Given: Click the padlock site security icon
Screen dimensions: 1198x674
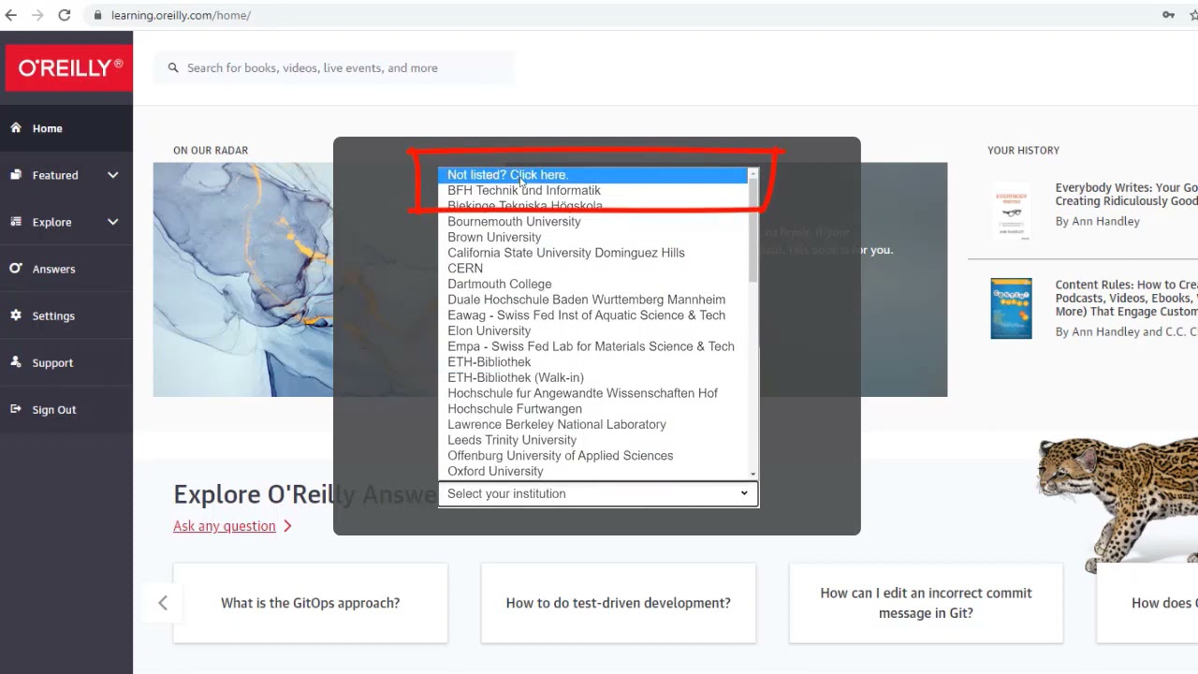Looking at the screenshot, I should click(97, 15).
